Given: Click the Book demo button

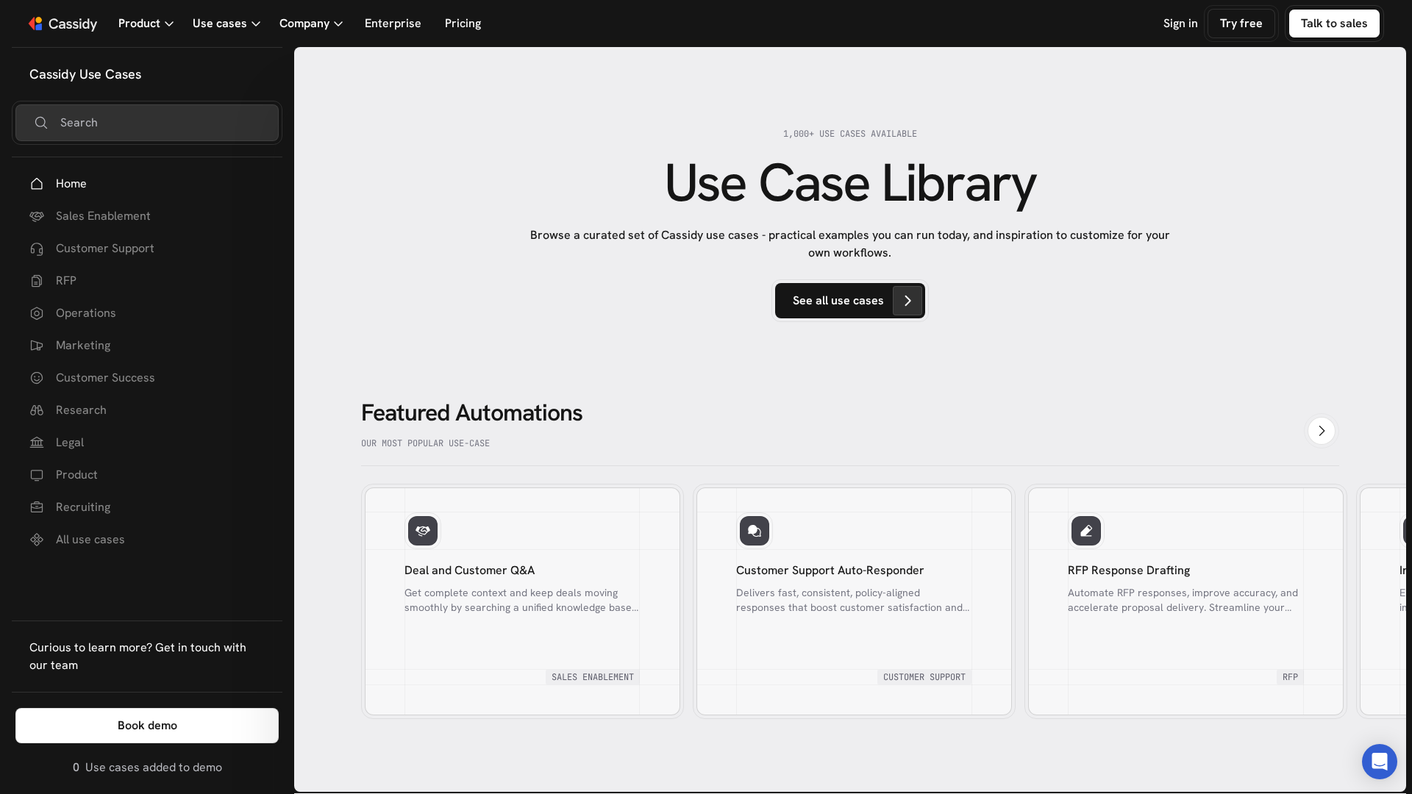Looking at the screenshot, I should (147, 726).
